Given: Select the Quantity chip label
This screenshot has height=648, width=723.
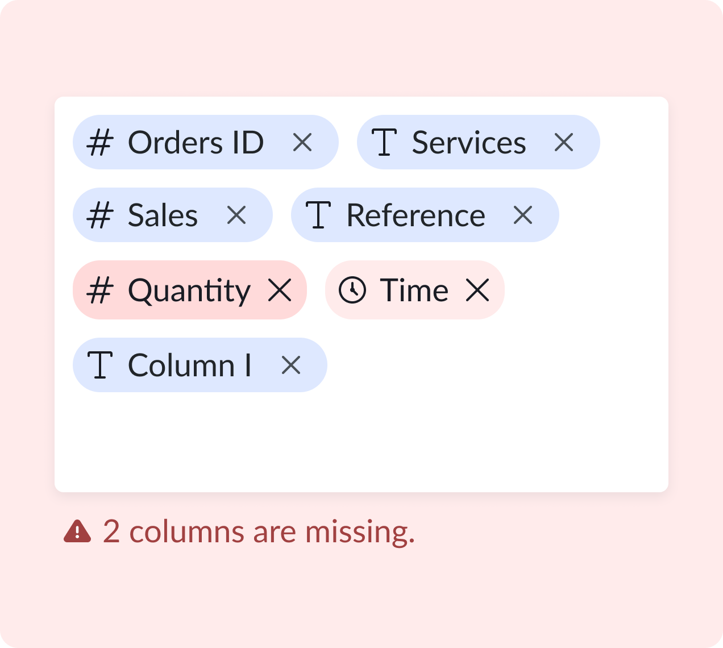Looking at the screenshot, I should tap(189, 290).
